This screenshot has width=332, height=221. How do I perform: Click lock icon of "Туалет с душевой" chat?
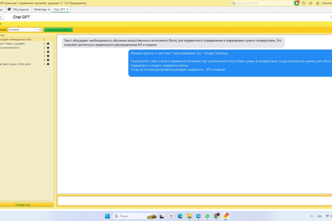48,44
